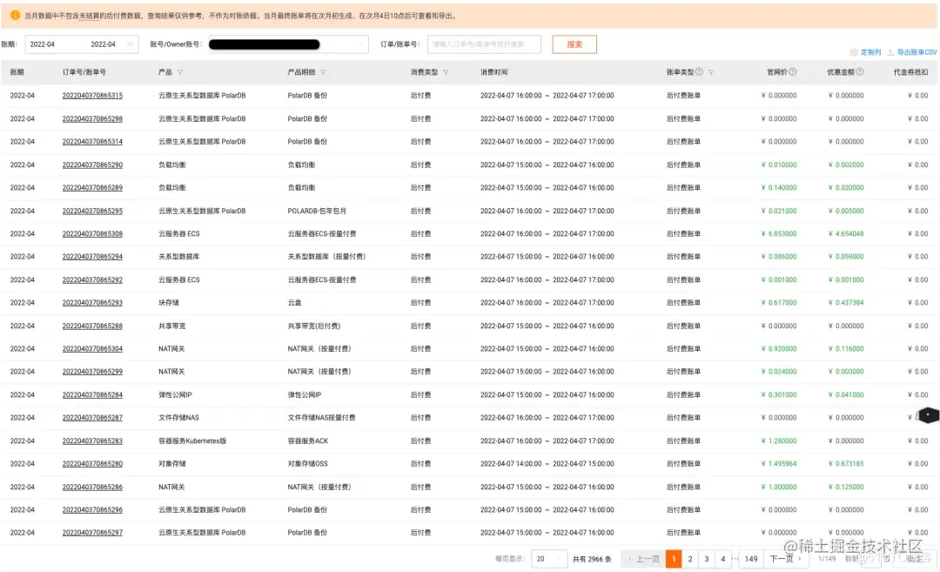
Task: Click the export upload icon beside 导出账单CSV
Action: tap(890, 53)
